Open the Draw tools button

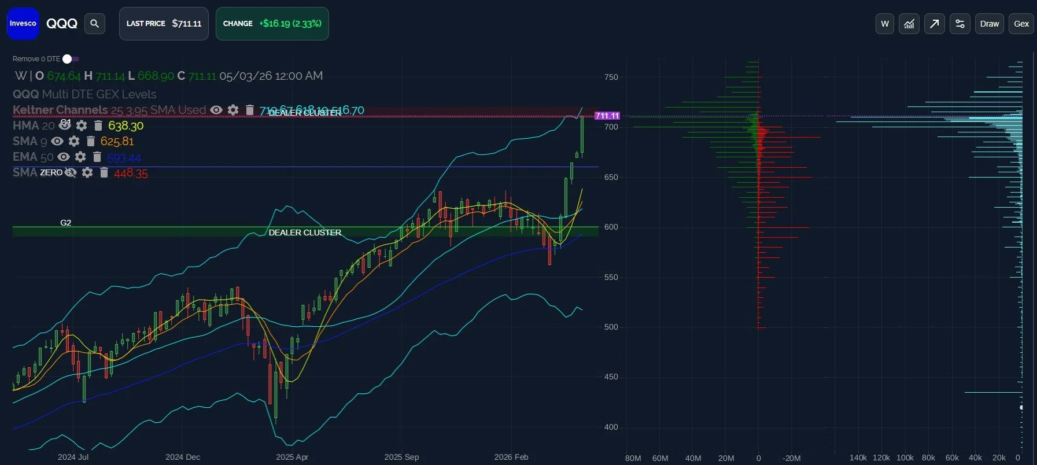990,24
